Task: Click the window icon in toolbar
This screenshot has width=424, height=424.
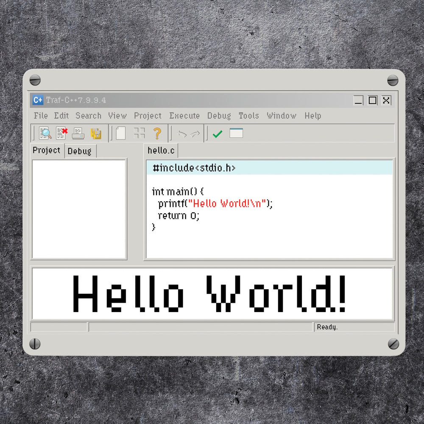Action: tap(236, 133)
